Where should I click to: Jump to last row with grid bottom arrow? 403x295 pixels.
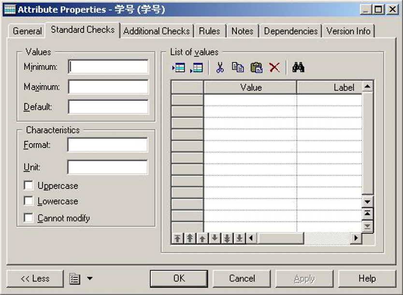point(368,227)
